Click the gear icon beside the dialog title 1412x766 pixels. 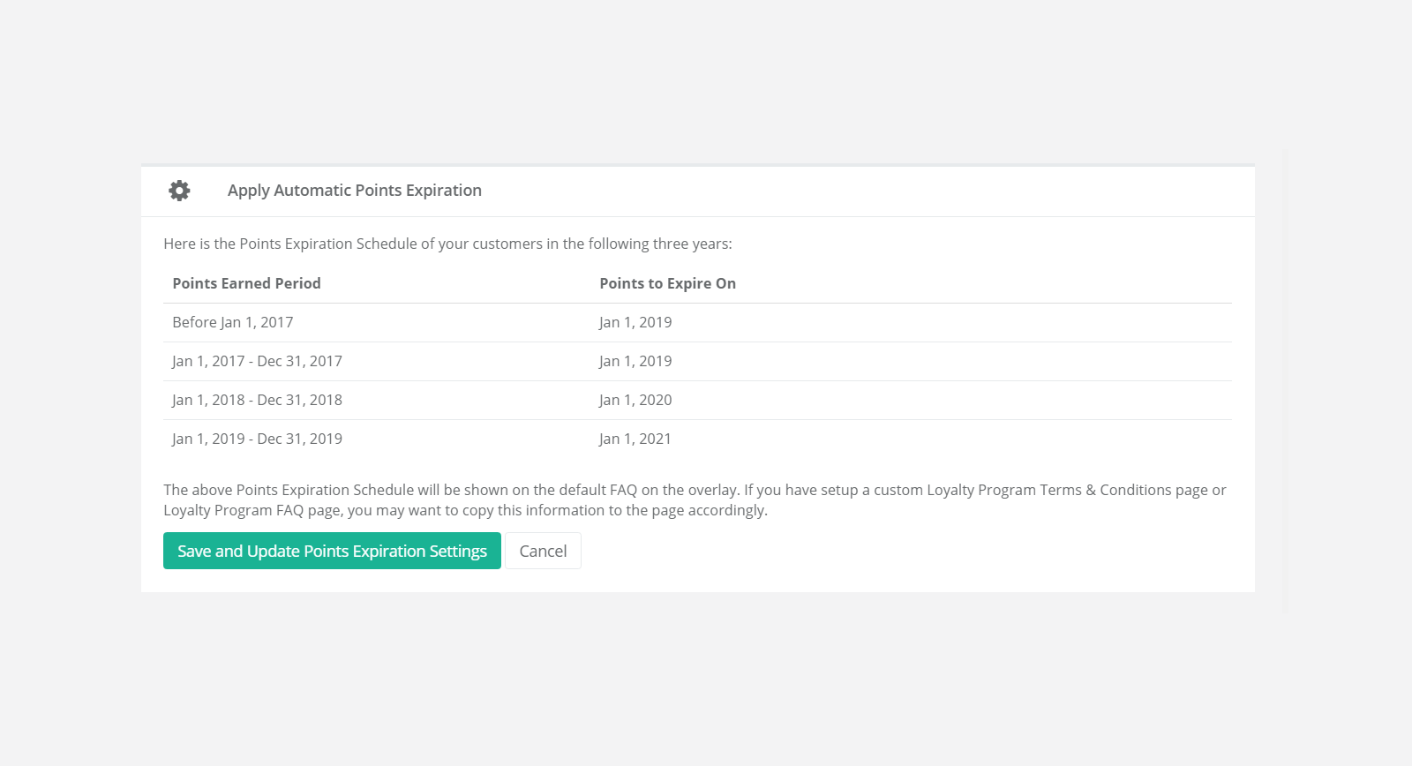[x=179, y=191]
